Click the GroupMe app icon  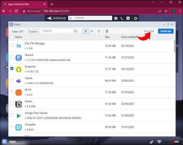[19, 127]
